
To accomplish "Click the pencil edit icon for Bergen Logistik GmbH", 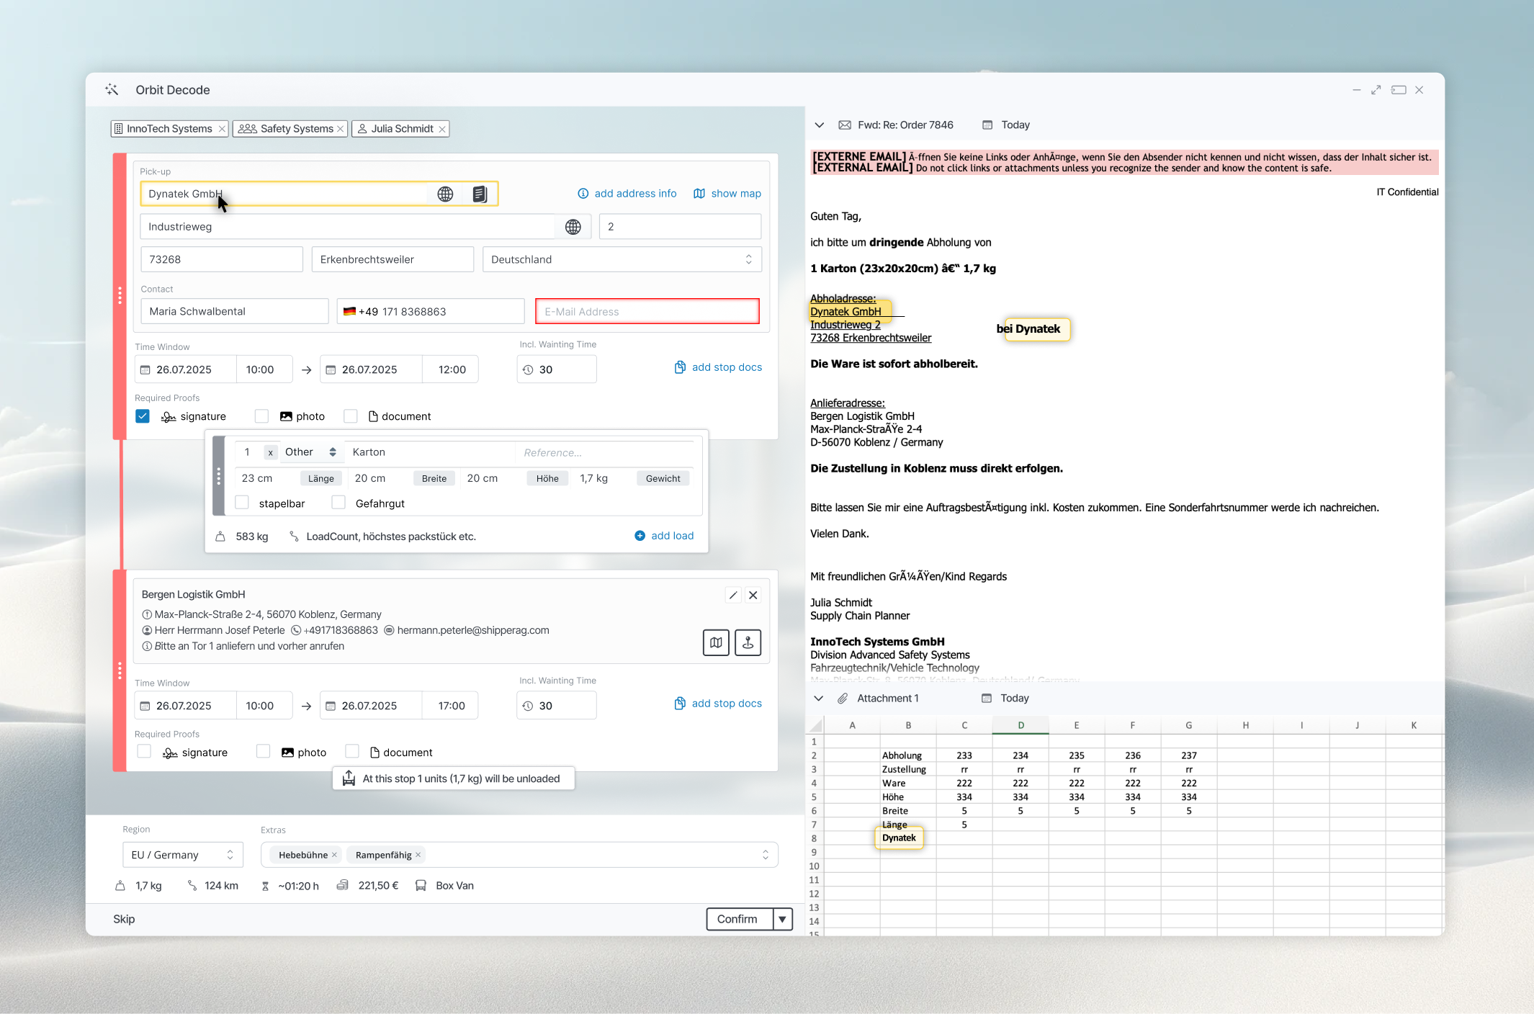I will click(x=733, y=595).
